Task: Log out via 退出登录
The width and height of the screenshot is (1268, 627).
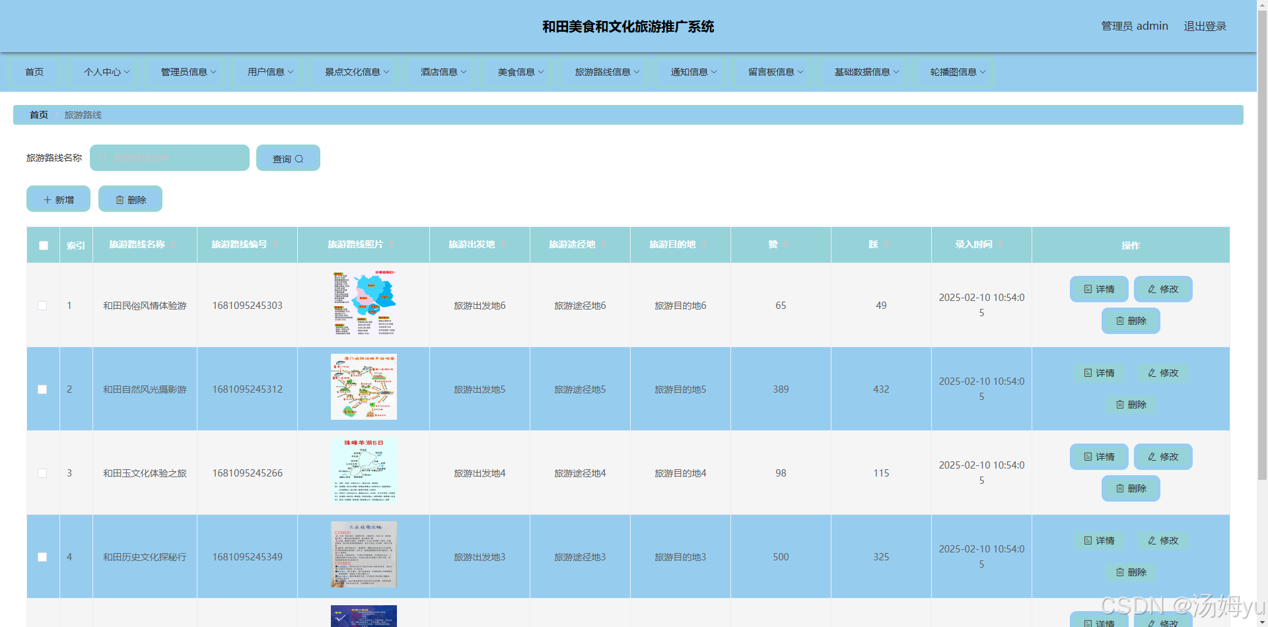Action: click(1205, 26)
